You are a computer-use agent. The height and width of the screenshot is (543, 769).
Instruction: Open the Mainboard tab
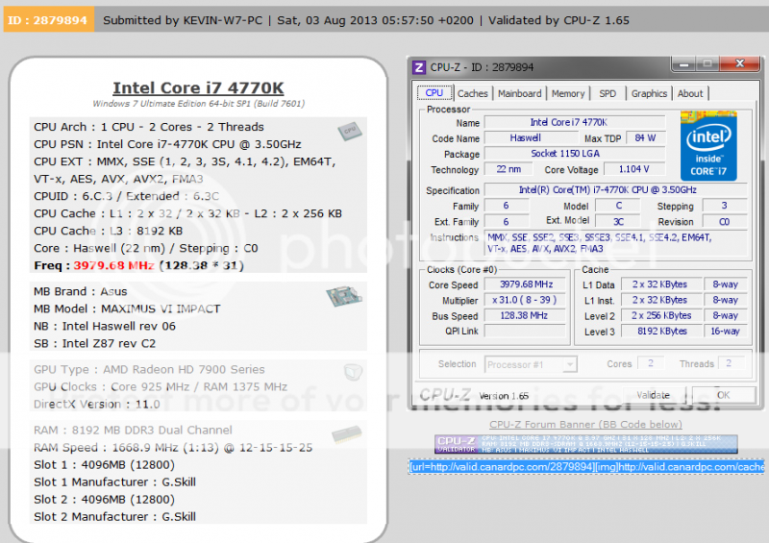tap(519, 93)
